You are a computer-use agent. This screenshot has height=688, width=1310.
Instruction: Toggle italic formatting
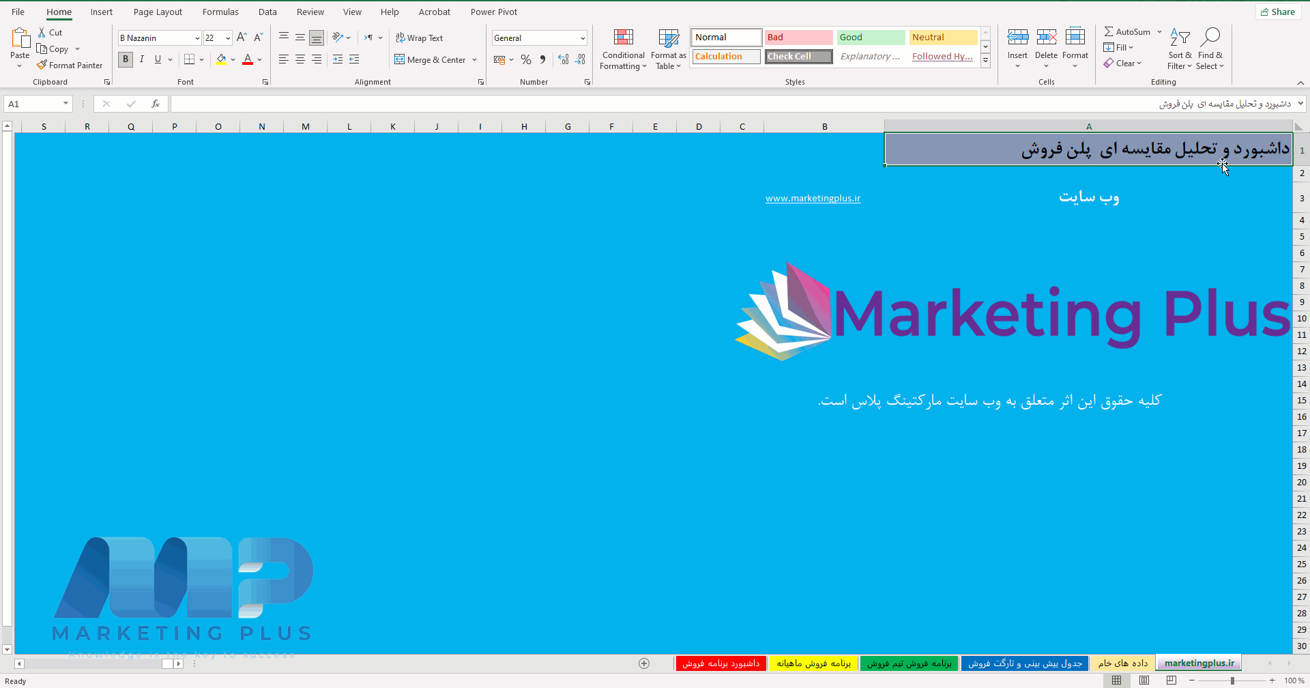click(x=142, y=59)
